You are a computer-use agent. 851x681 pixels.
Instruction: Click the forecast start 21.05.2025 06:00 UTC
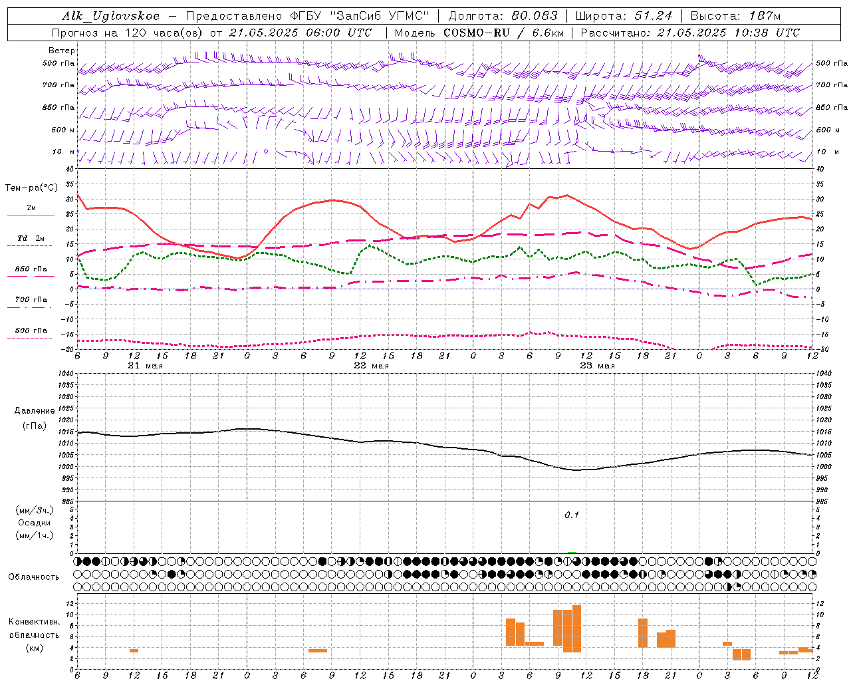[x=301, y=33]
